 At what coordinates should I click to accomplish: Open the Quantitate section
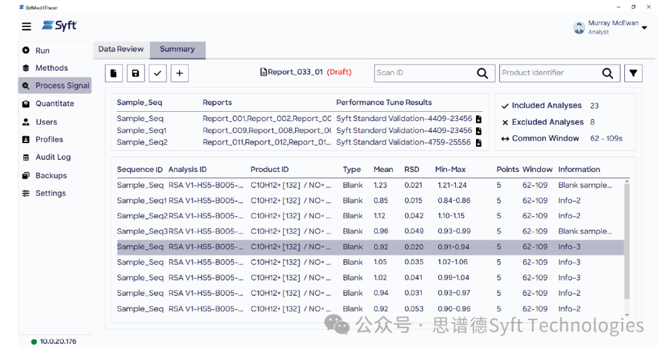[x=55, y=104]
